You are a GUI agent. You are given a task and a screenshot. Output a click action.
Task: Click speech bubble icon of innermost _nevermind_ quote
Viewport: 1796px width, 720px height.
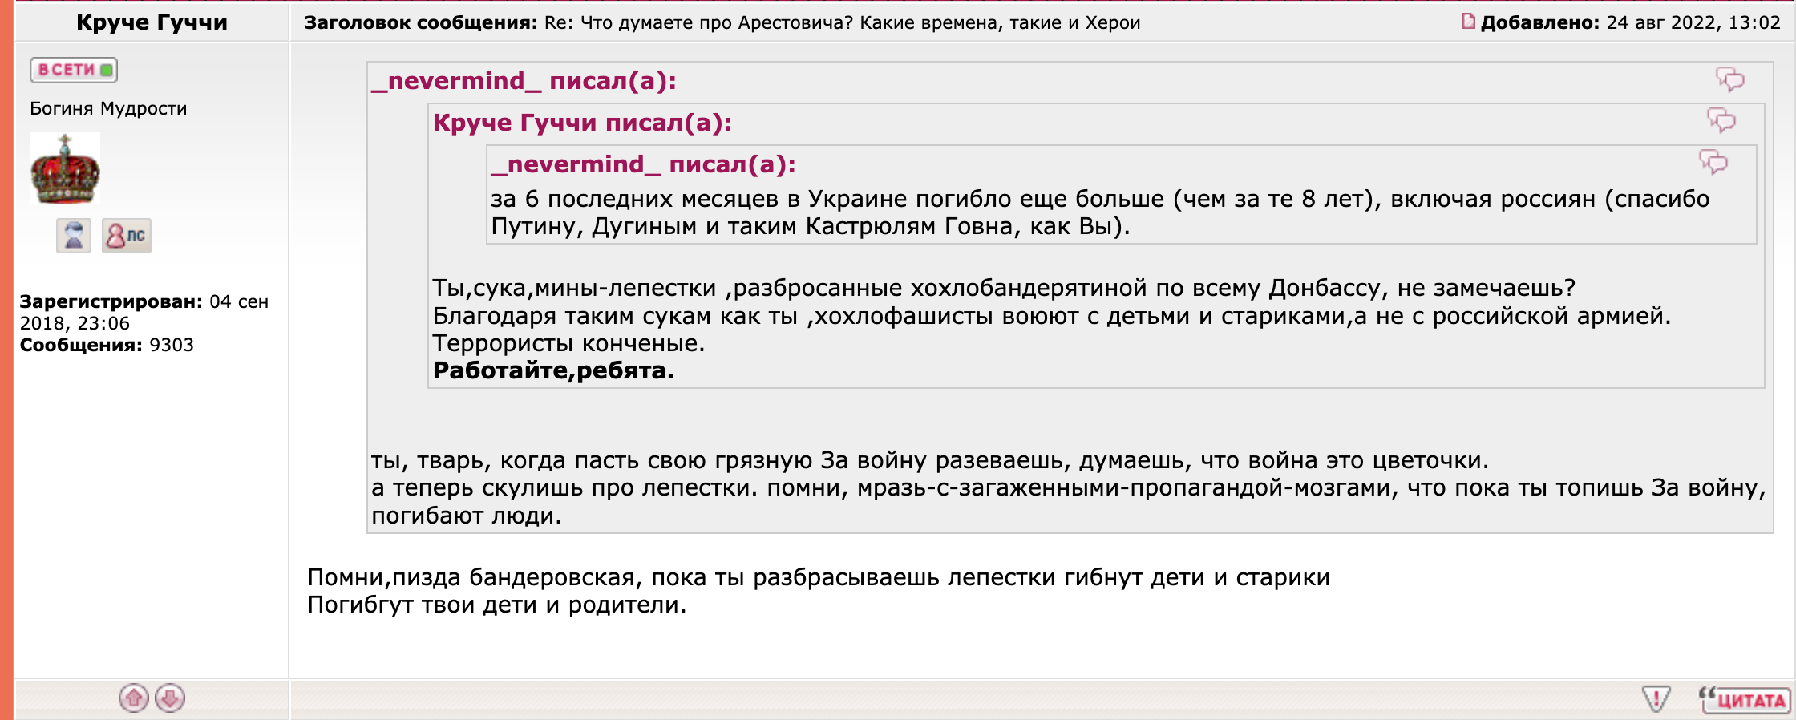(1713, 163)
